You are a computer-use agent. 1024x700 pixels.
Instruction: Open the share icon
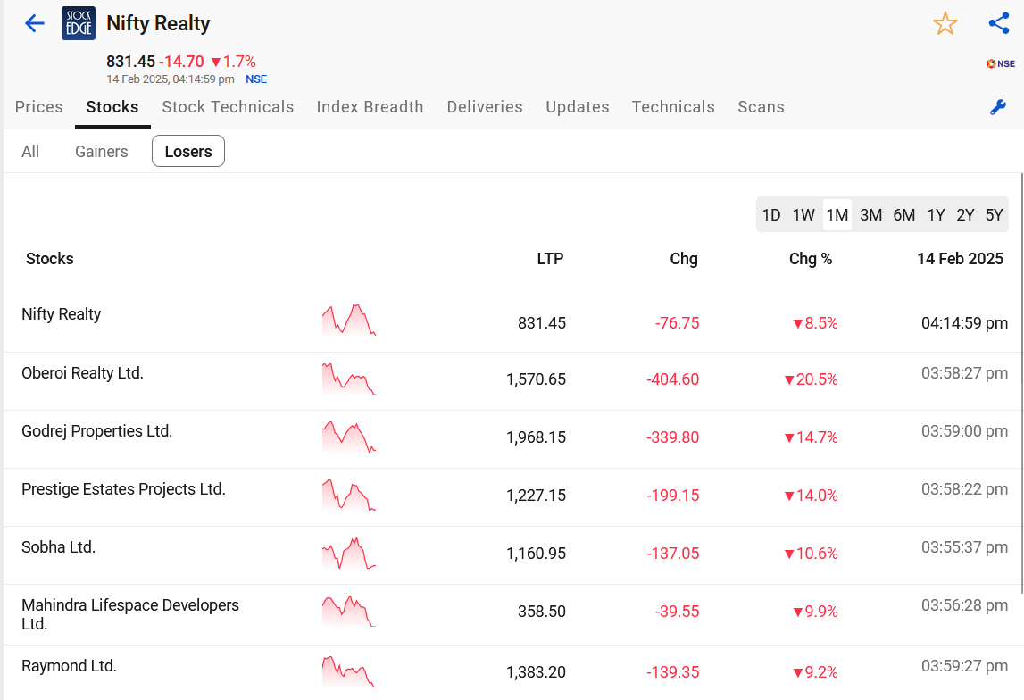point(998,23)
